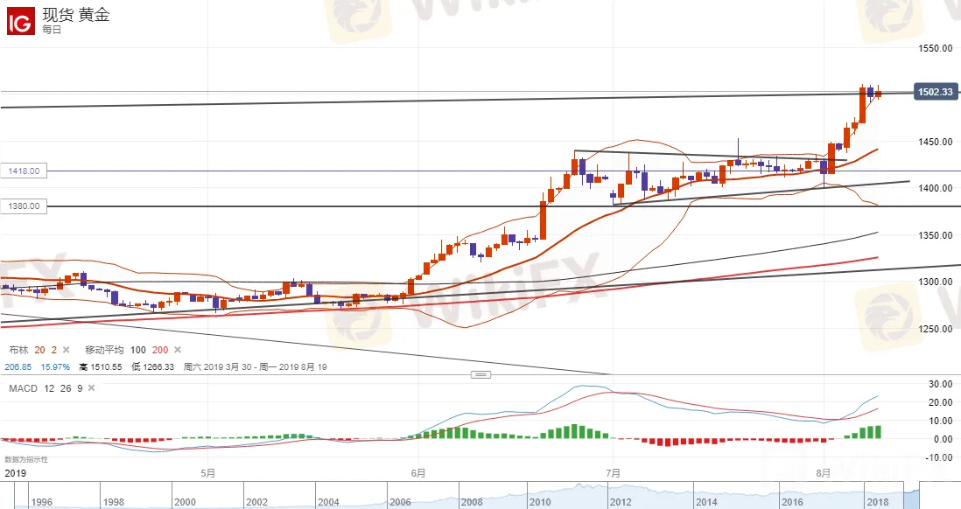Jump to 2016 in the overview timeline
Screen dimensions: 961x509
pos(792,502)
